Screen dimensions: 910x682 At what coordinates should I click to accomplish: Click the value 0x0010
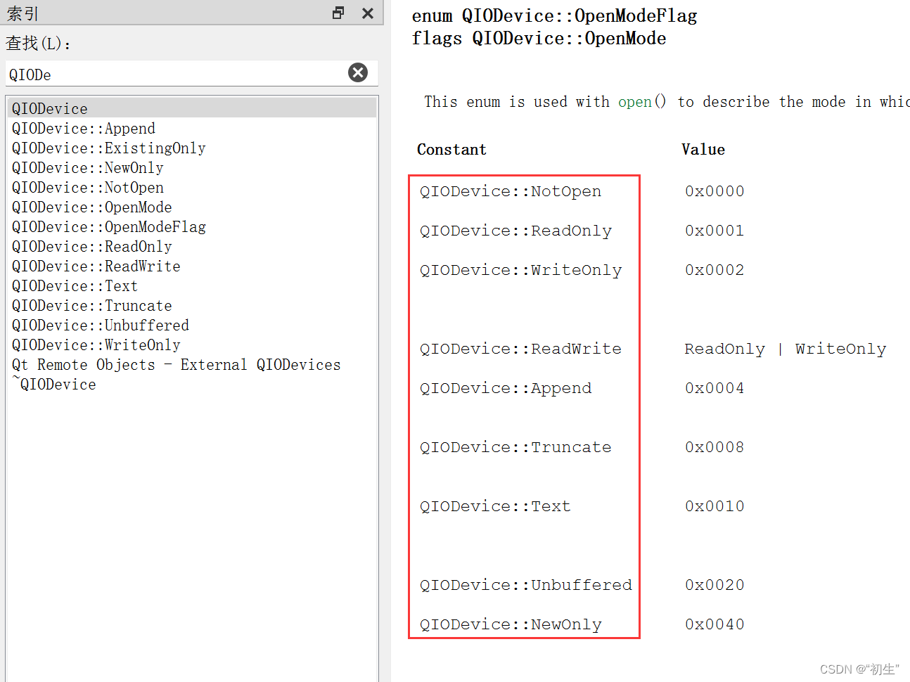pyautogui.click(x=714, y=506)
